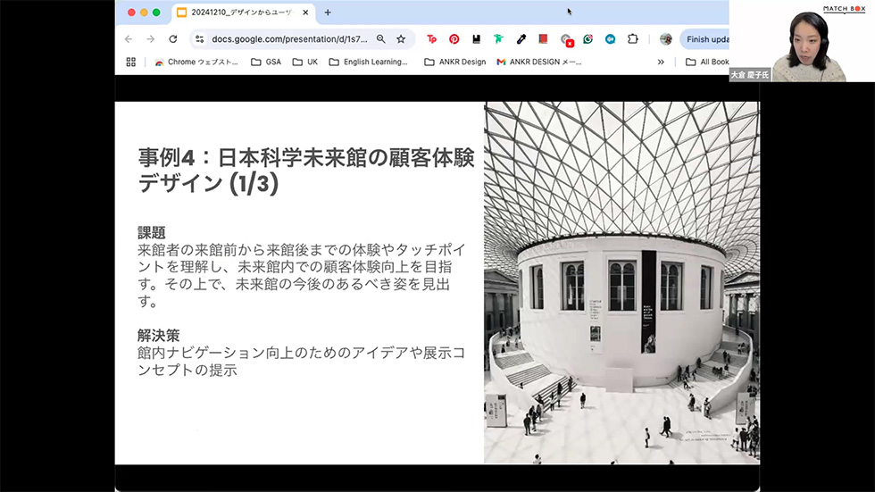Go back to the previous page
Viewport: 875px width, 492px height.
(x=129, y=39)
